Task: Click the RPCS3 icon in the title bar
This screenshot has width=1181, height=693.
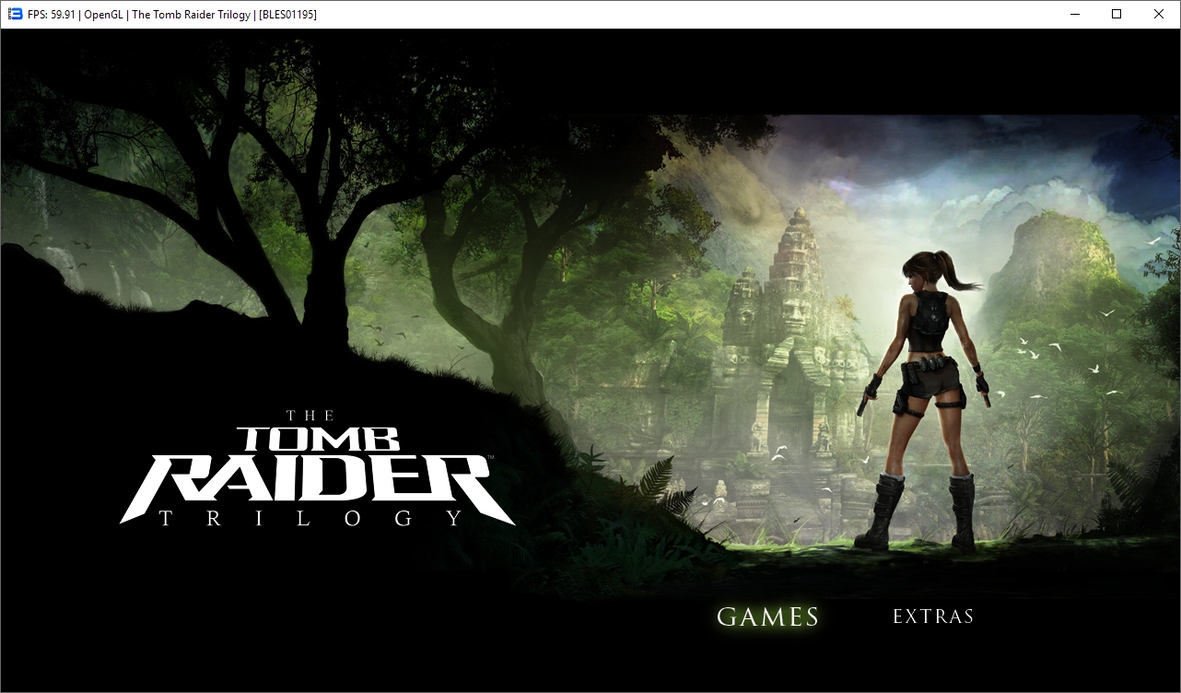Action: coord(15,14)
